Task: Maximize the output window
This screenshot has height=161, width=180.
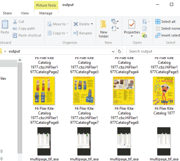Action: tap(171, 5)
